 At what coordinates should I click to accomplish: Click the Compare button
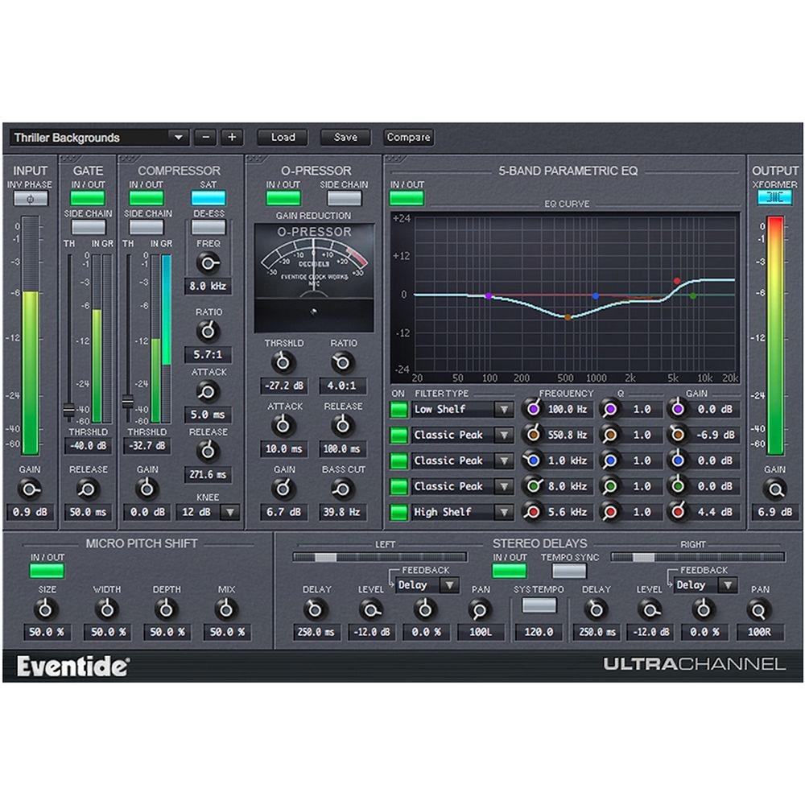[407, 138]
